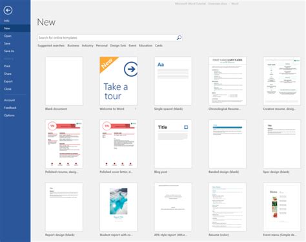This screenshot has width=306, height=242.
Task: Open Feedback in the sidebar
Action: pos(10,108)
